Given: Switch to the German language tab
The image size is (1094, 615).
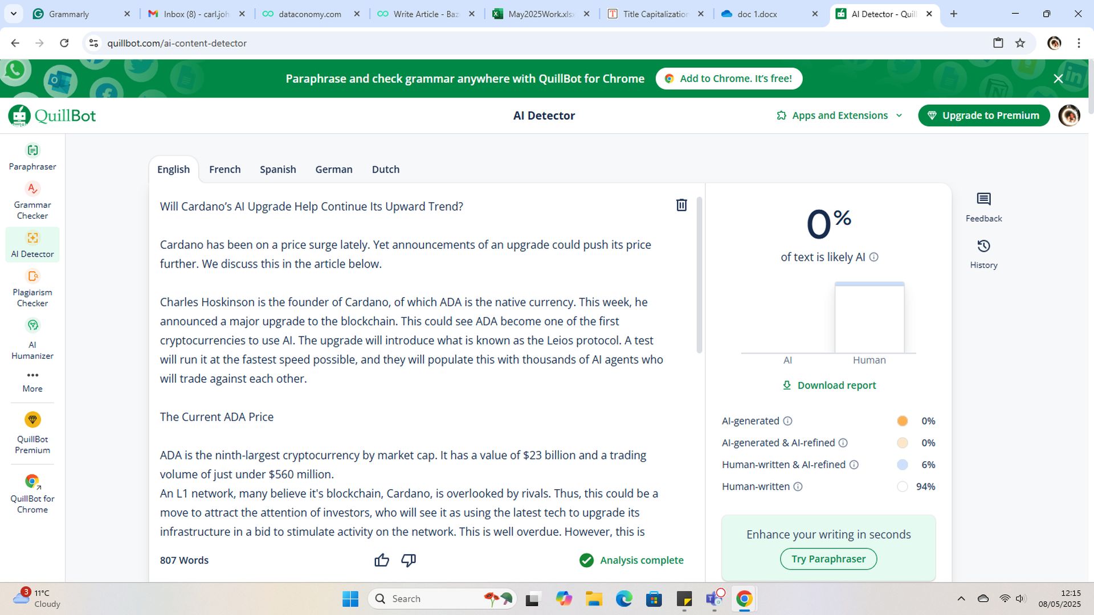Looking at the screenshot, I should (334, 170).
